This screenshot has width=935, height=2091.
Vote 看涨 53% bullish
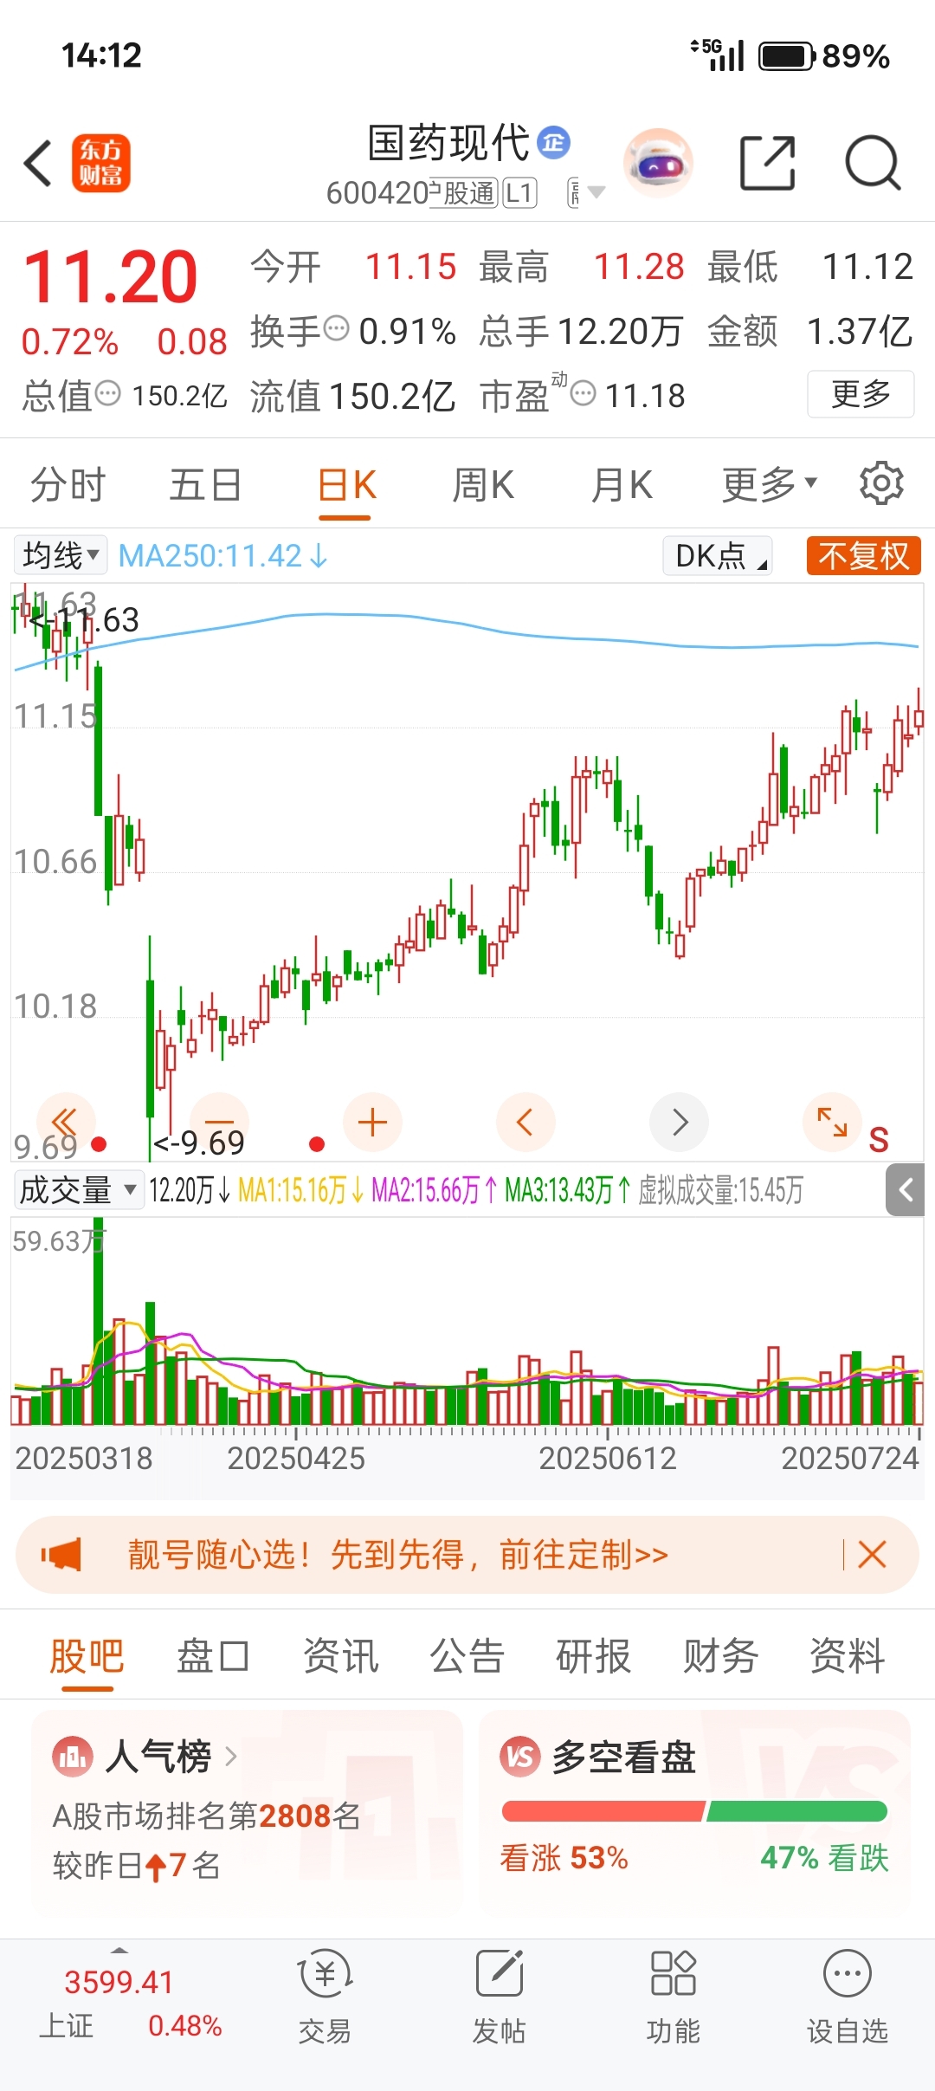[564, 1857]
